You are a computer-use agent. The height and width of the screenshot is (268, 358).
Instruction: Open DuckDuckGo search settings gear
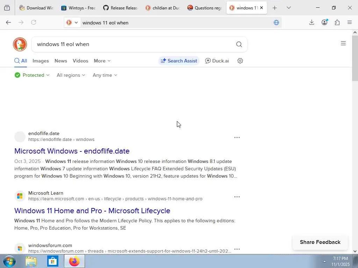click(x=240, y=61)
